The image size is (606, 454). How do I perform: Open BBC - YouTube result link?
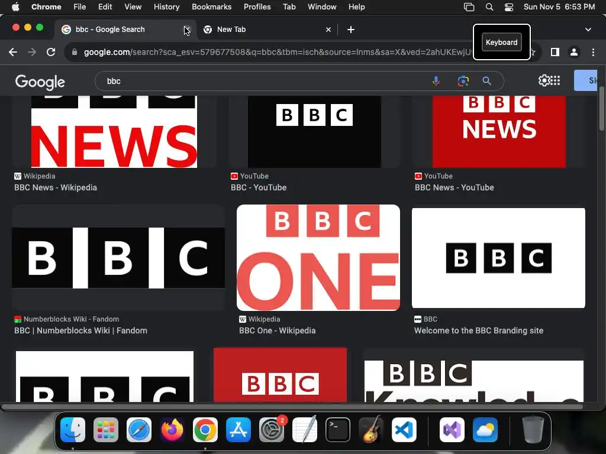click(259, 187)
